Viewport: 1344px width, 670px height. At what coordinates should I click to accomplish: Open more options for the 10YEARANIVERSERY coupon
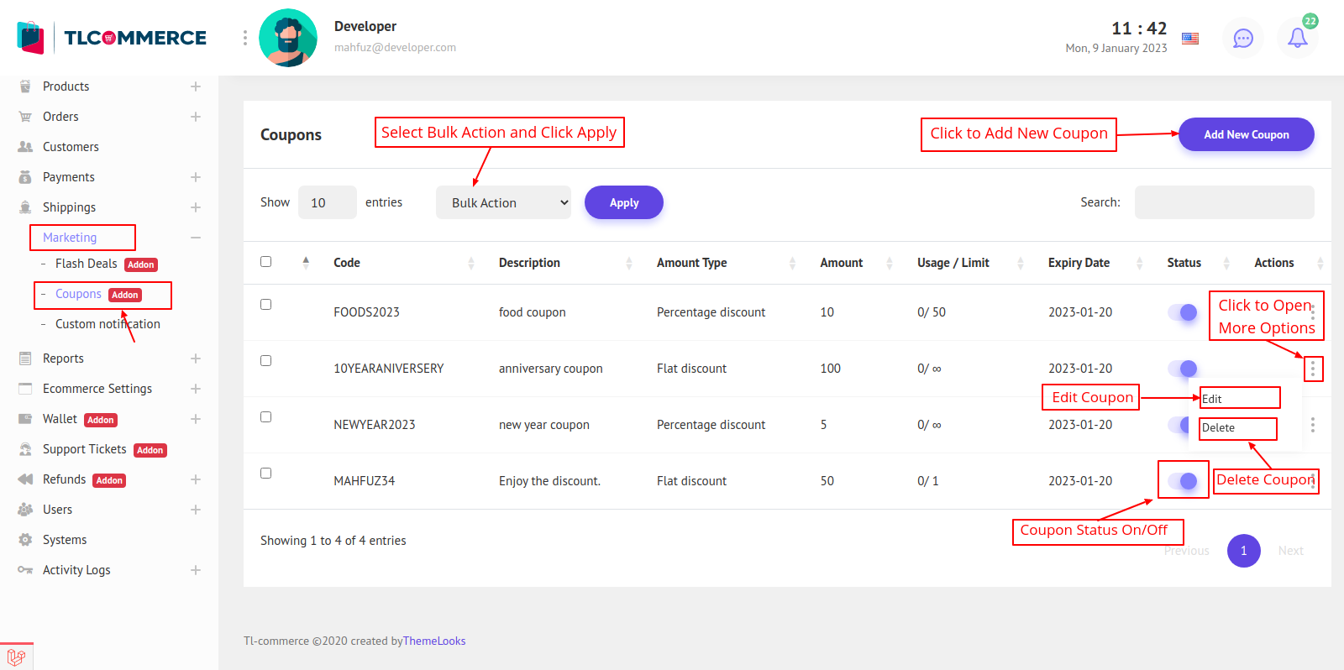pyautogui.click(x=1312, y=369)
